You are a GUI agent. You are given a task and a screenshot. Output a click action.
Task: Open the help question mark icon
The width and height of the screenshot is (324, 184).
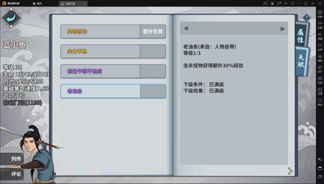[x=306, y=18]
